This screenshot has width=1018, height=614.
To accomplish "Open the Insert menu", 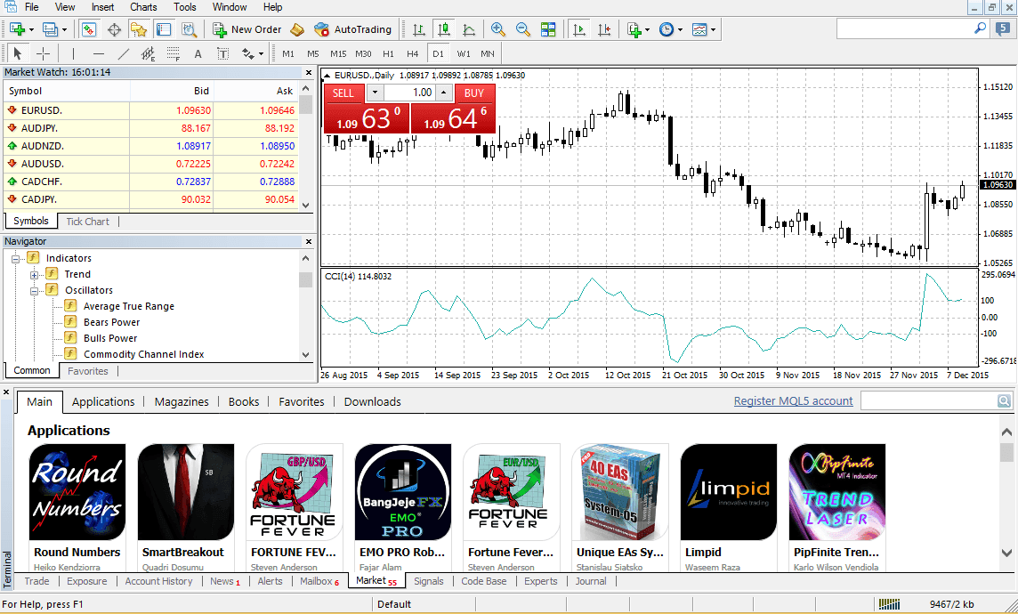I will click(102, 7).
